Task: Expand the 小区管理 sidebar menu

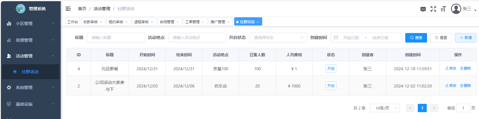Action: tap(30, 24)
